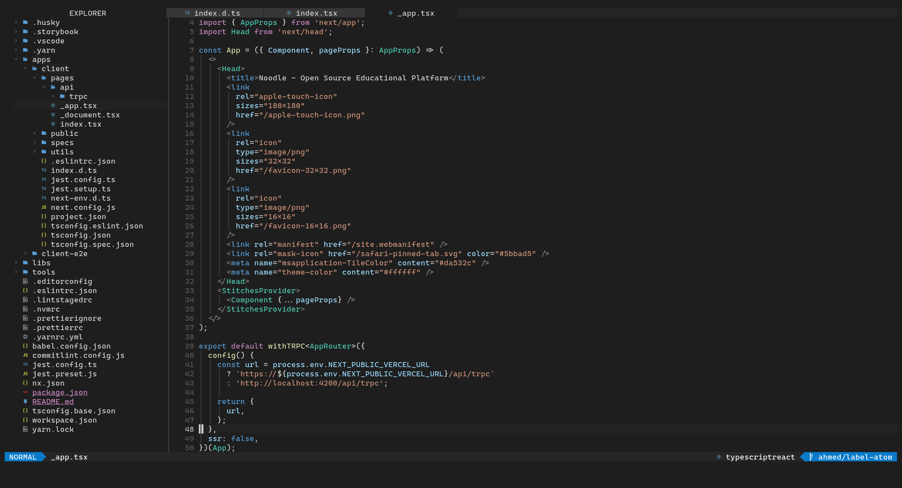Collapse the apps folder chevron
This screenshot has height=488, width=902.
16,59
